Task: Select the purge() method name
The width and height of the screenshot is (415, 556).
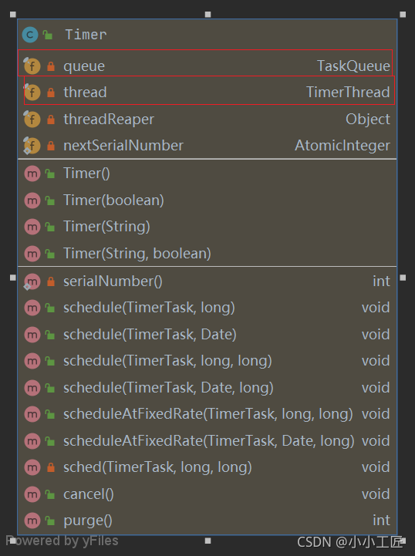Action: pyautogui.click(x=88, y=521)
